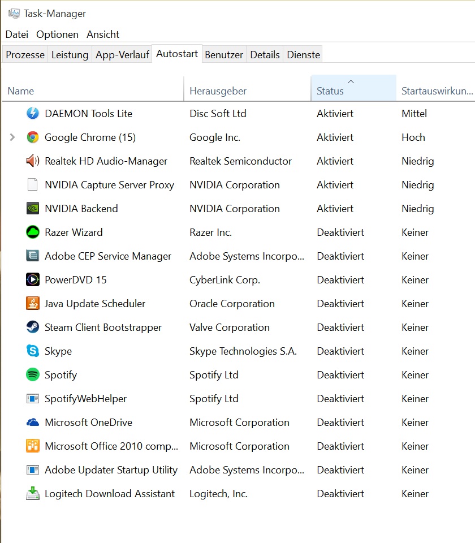
Task: Click the Java Update Scheduler icon
Action: tap(33, 303)
